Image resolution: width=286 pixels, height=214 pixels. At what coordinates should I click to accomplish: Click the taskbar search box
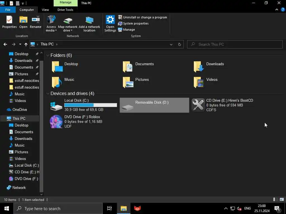[58, 208]
